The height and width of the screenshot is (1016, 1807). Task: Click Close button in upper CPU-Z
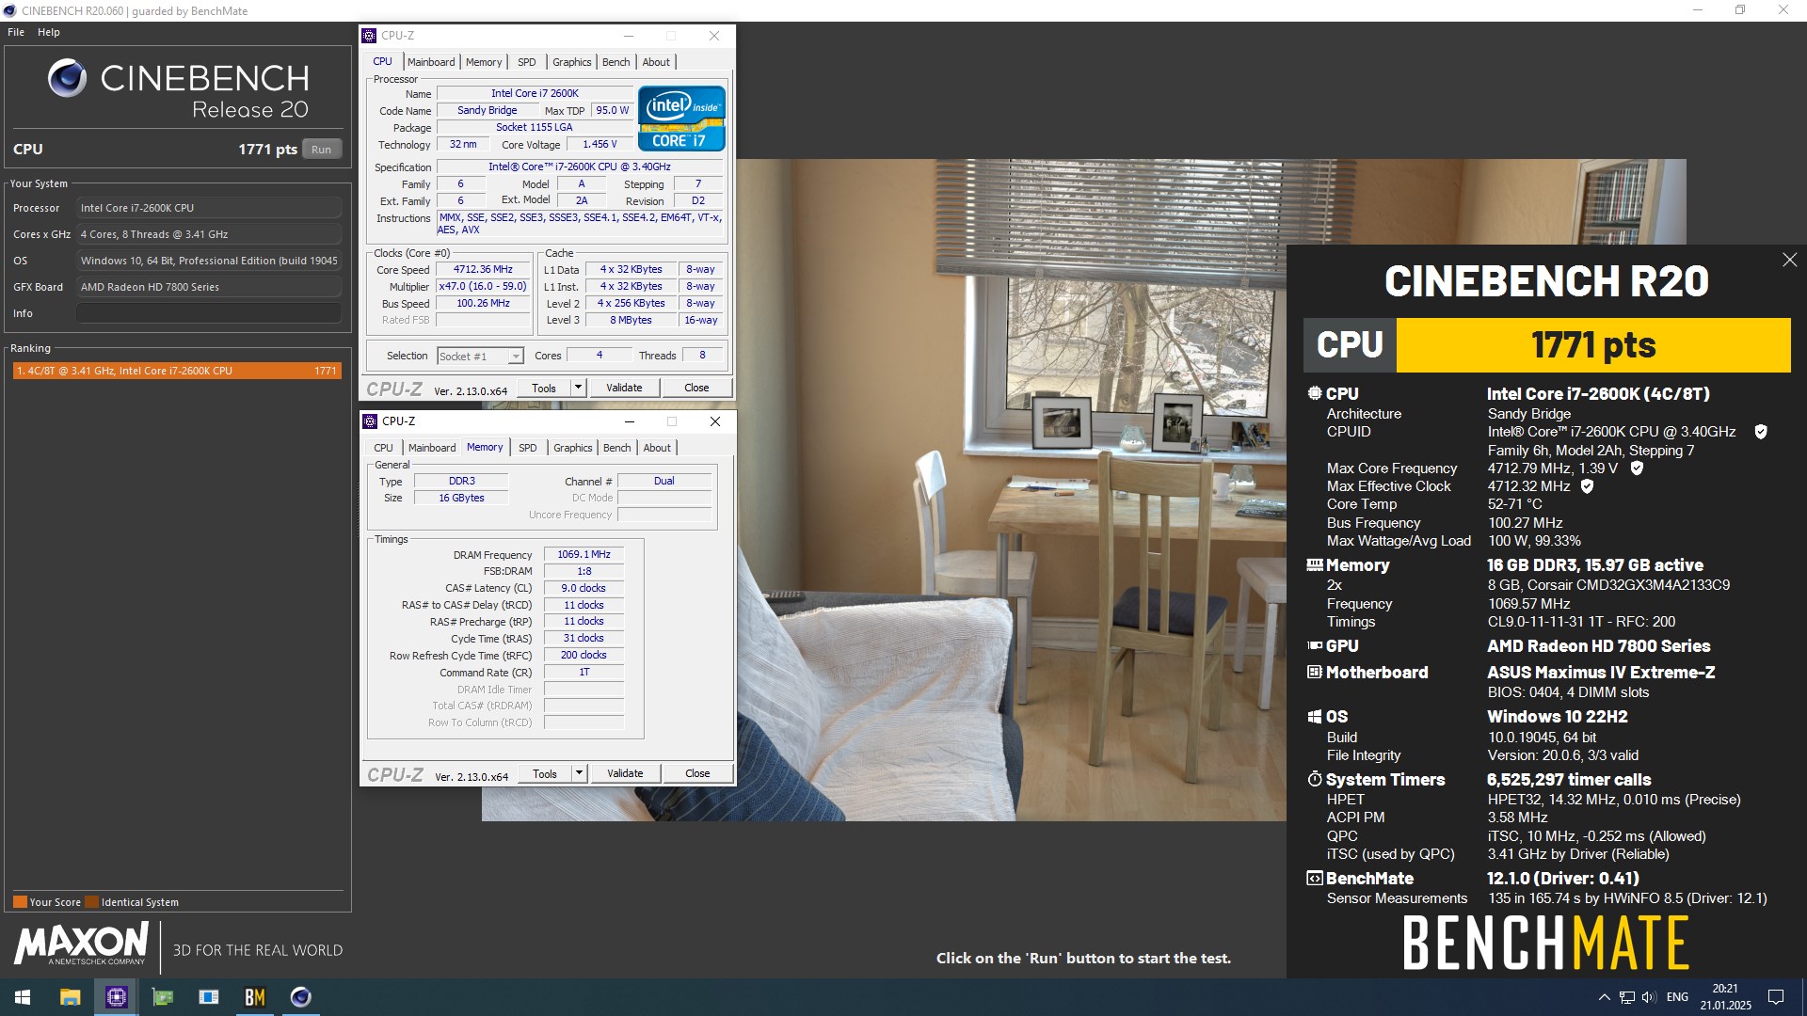coord(696,388)
